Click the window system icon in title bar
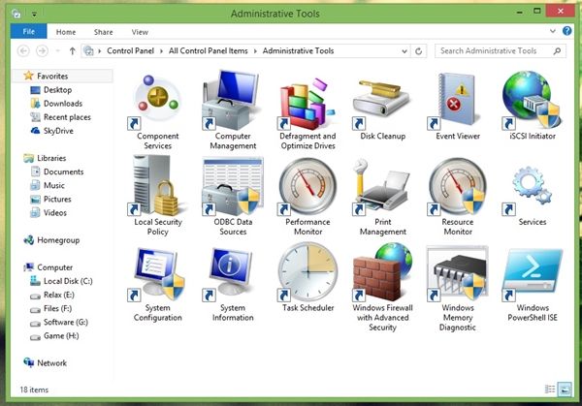Viewport: 582px width, 406px height. pyautogui.click(x=16, y=15)
